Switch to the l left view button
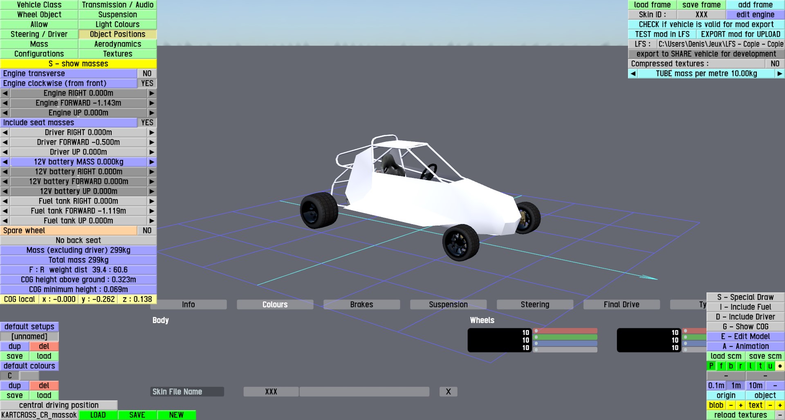The image size is (785, 420). coord(750,366)
